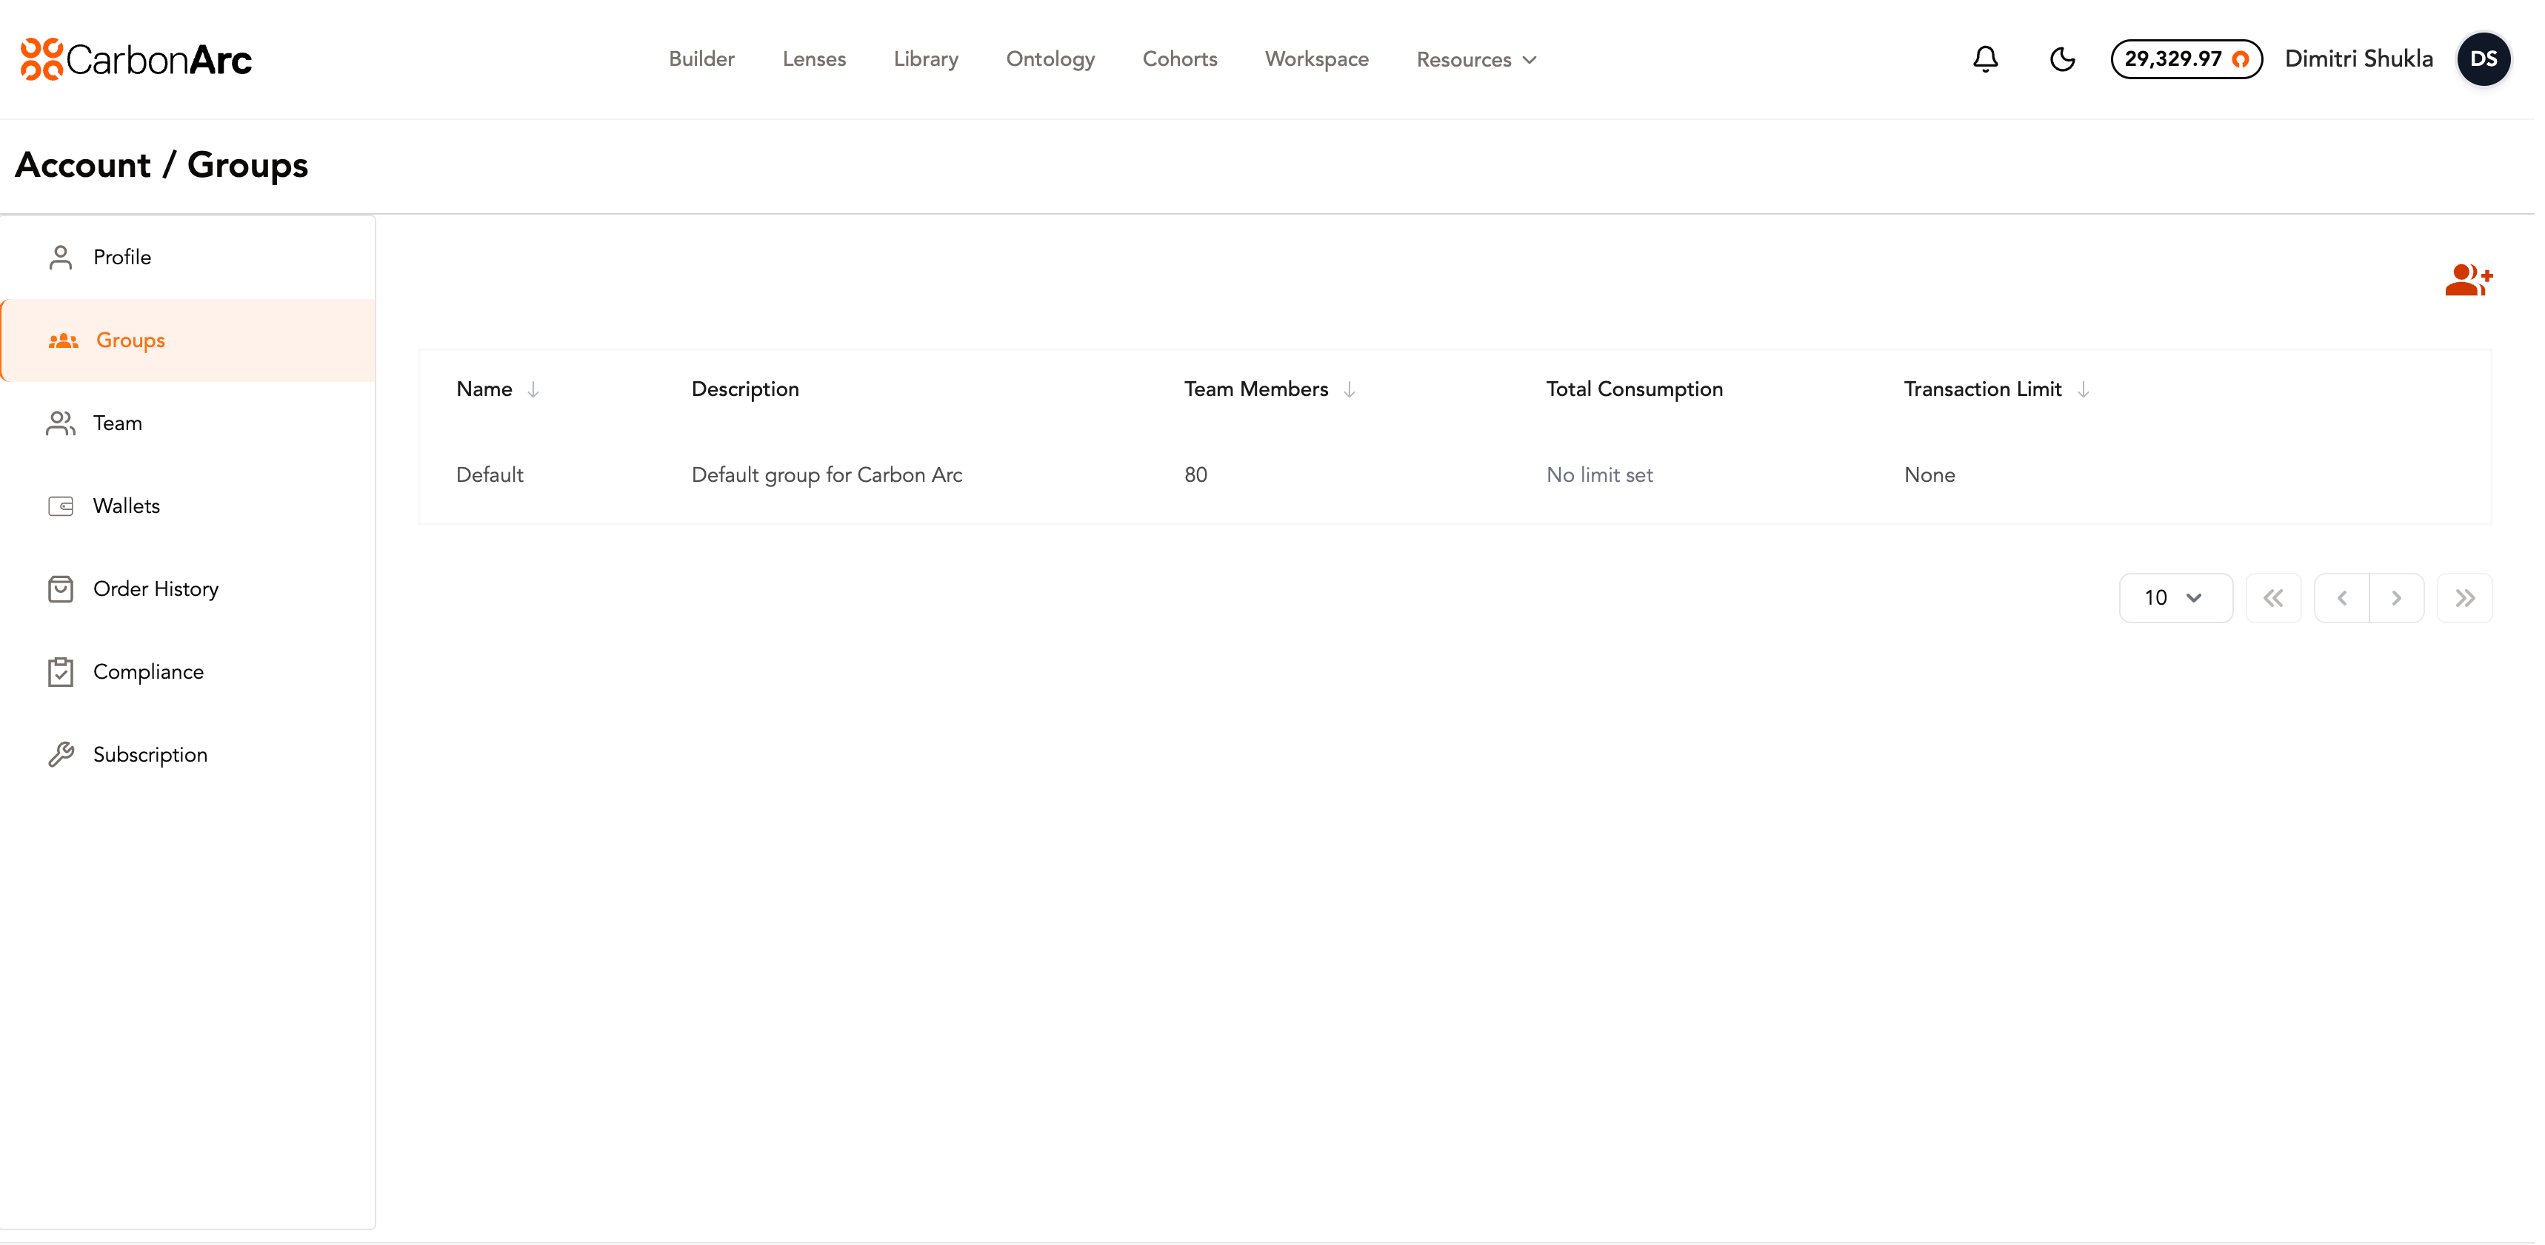Go to next page arrow
Image resolution: width=2545 pixels, height=1245 pixels.
click(x=2396, y=597)
